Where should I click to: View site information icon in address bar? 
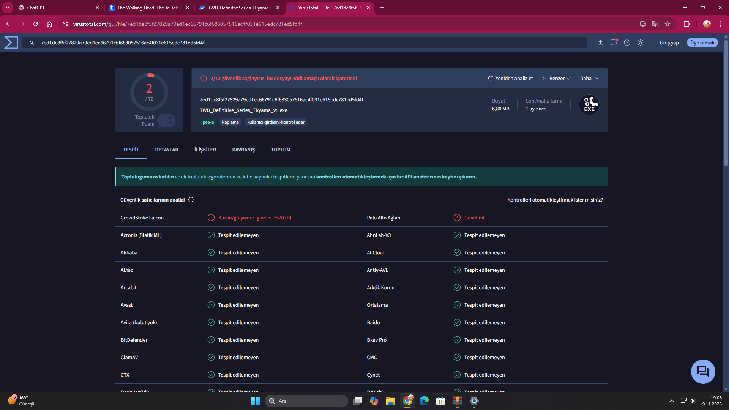coord(66,24)
